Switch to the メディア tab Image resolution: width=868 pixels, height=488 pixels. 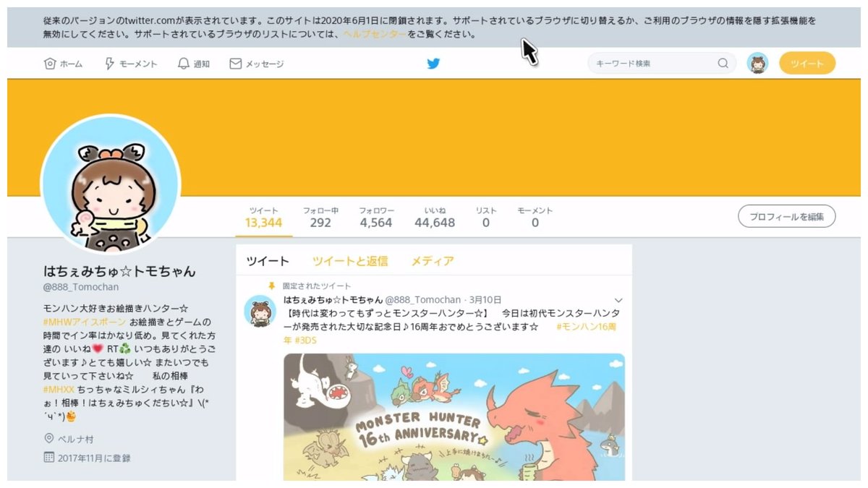click(433, 261)
